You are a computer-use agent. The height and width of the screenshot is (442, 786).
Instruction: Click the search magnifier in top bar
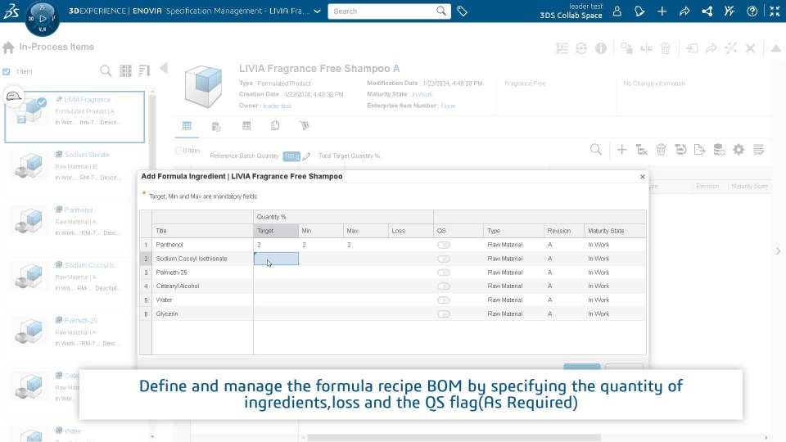440,11
